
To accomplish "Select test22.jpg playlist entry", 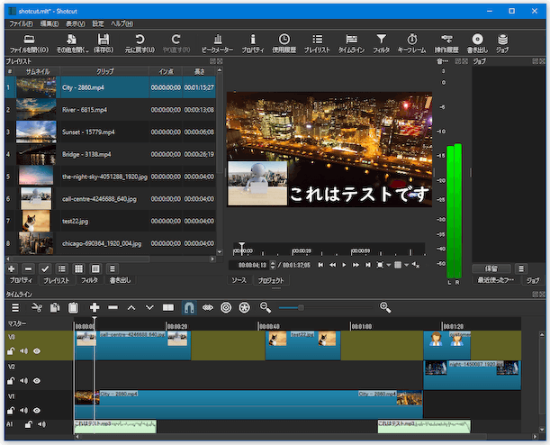I will click(x=111, y=221).
